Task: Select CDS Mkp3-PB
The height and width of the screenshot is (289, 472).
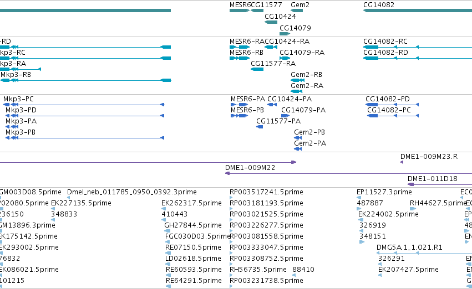Action: [x=85, y=138]
